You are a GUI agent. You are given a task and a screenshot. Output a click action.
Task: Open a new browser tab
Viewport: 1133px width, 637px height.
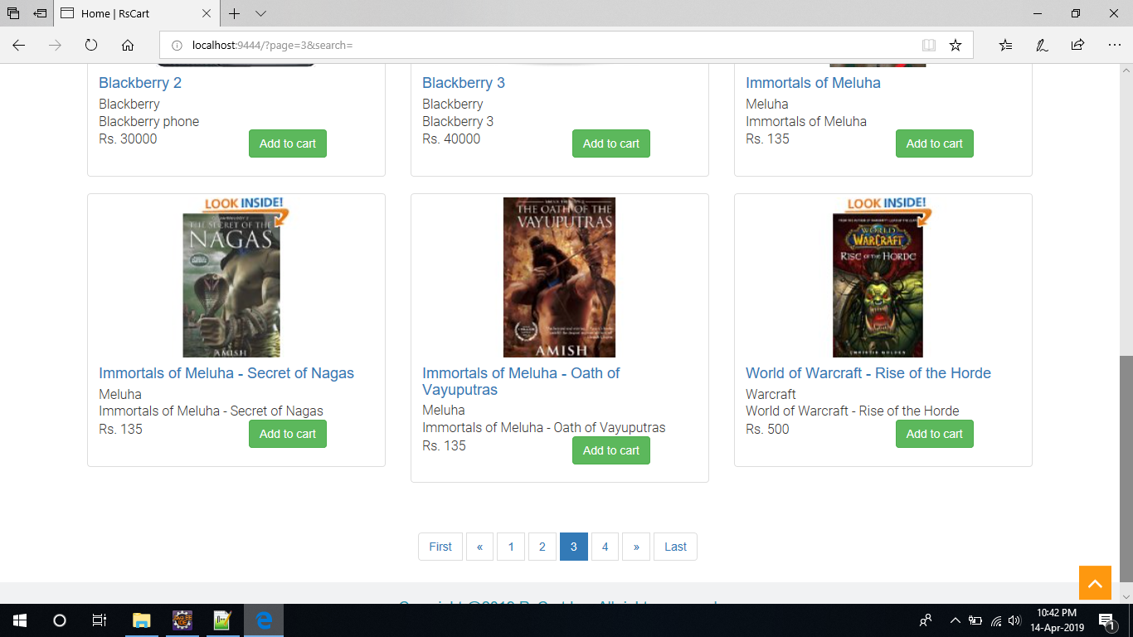coord(235,13)
